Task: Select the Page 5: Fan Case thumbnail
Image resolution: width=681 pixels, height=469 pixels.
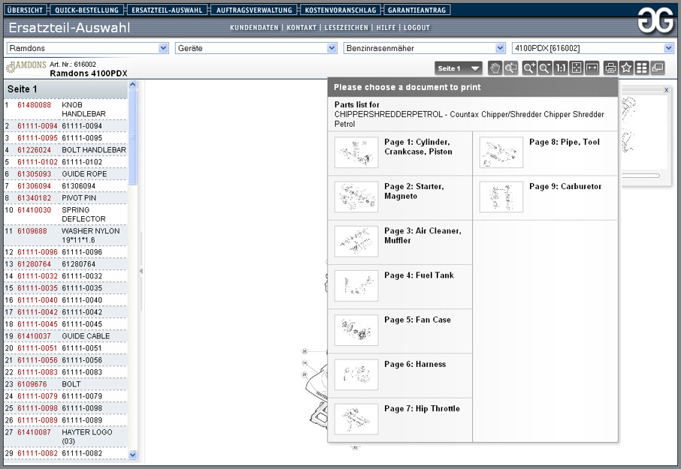Action: coord(356,330)
